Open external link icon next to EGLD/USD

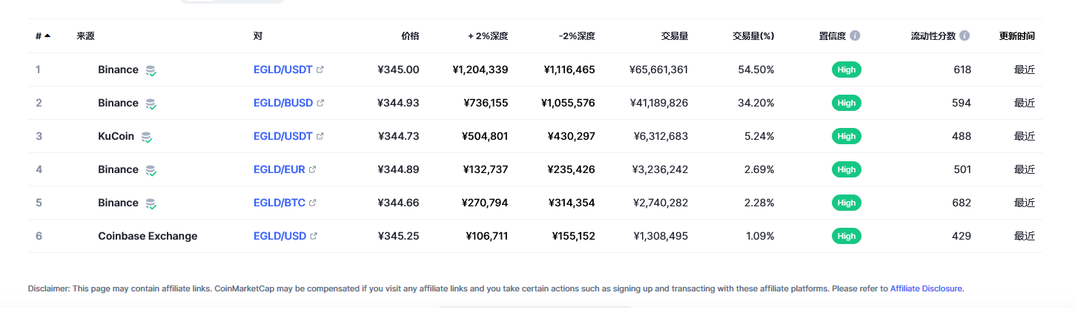click(x=314, y=236)
